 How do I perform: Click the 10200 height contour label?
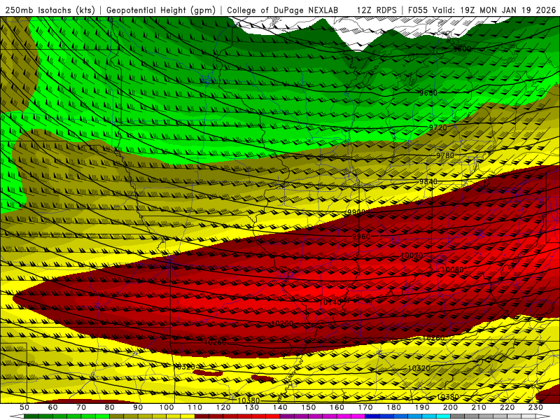282,323
